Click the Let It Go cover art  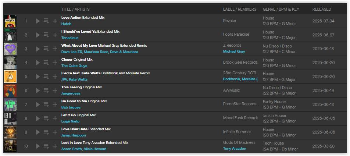pyautogui.click(x=10, y=118)
